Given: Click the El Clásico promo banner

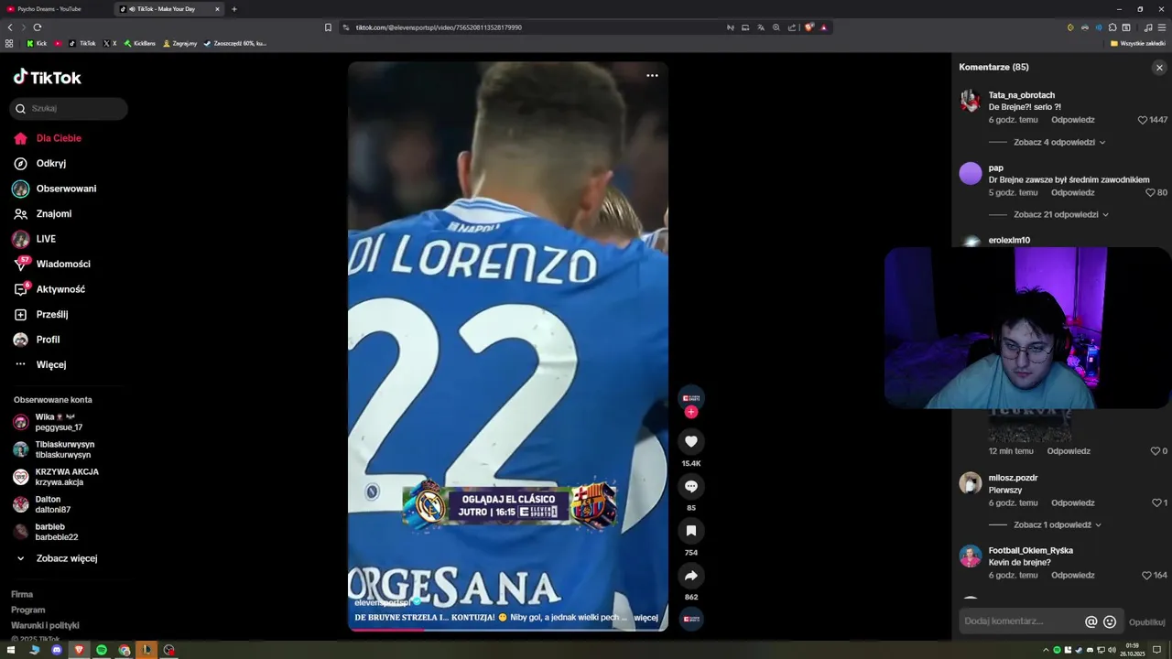Looking at the screenshot, I should pyautogui.click(x=509, y=505).
